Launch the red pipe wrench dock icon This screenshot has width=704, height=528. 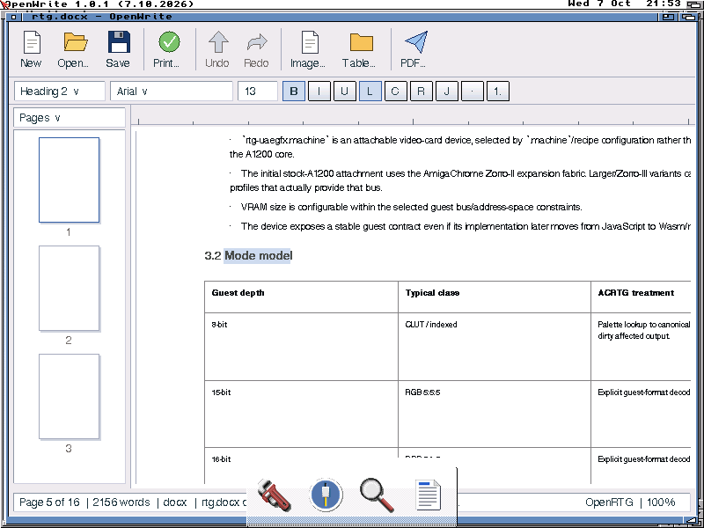coord(274,495)
